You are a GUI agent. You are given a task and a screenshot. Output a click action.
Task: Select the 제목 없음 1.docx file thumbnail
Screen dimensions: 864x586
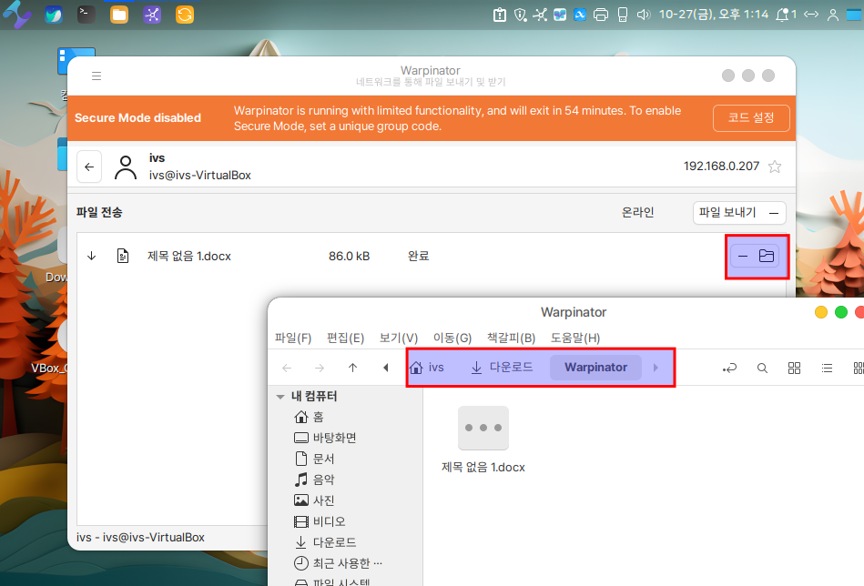(x=483, y=429)
